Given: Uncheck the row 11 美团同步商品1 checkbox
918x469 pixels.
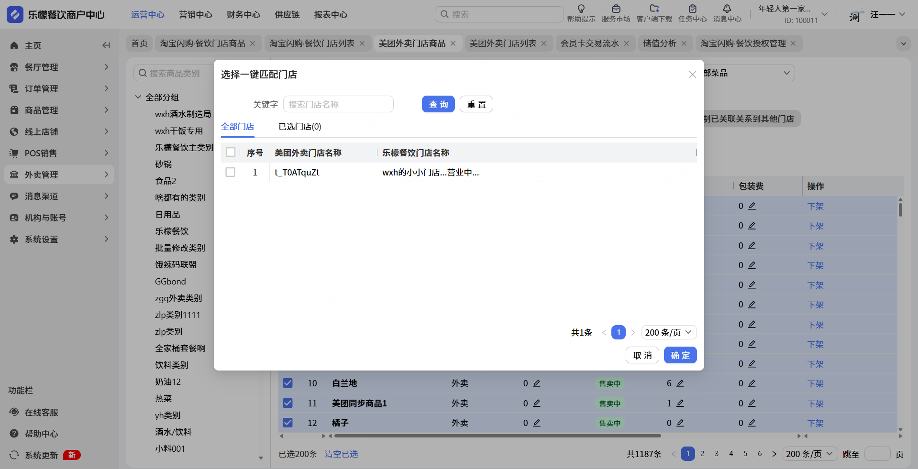Looking at the screenshot, I should pyautogui.click(x=288, y=403).
